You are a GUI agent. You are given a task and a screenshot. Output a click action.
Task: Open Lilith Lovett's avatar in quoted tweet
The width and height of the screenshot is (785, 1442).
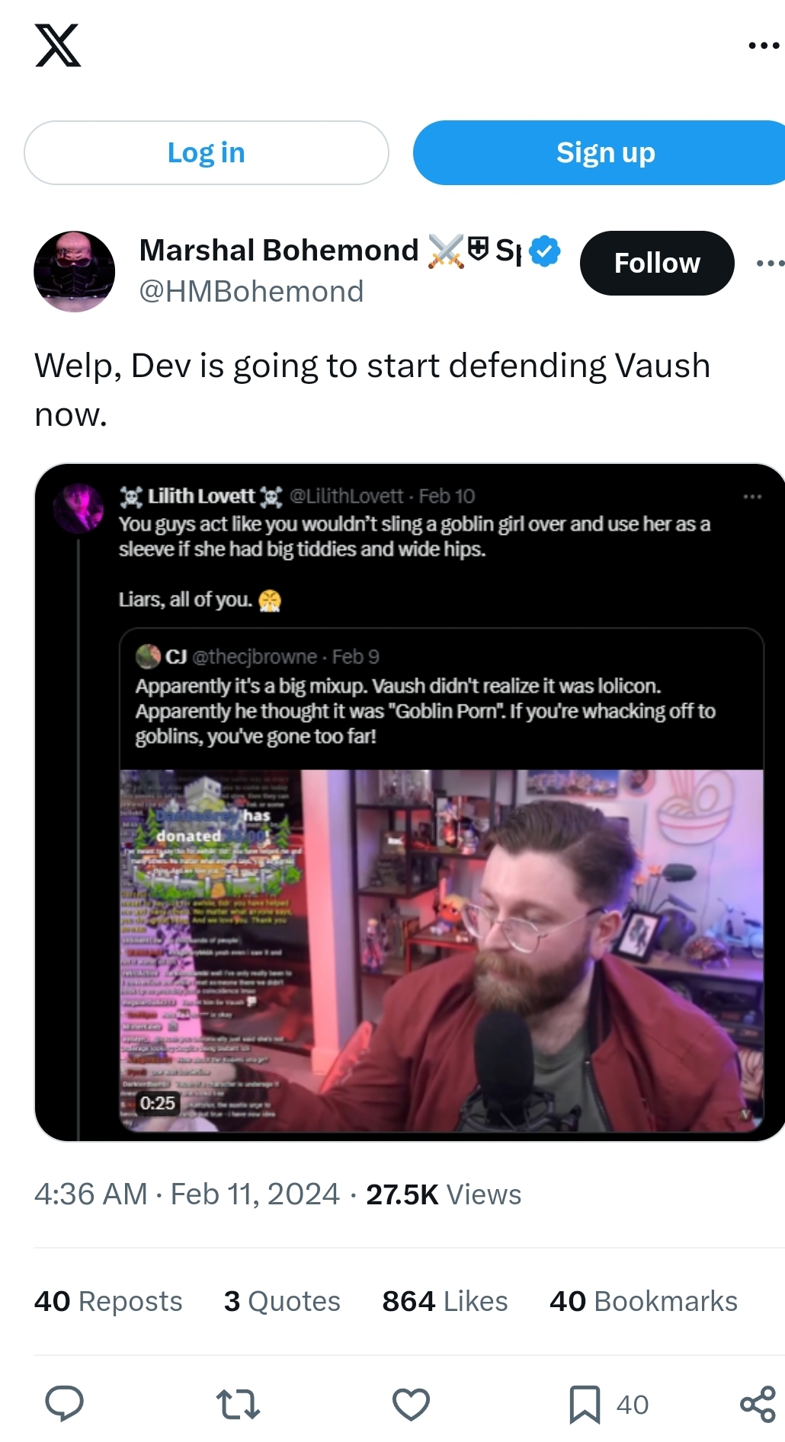(78, 507)
